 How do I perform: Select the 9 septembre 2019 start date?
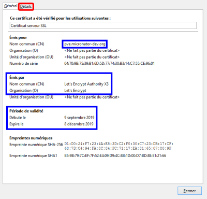tap(79, 118)
